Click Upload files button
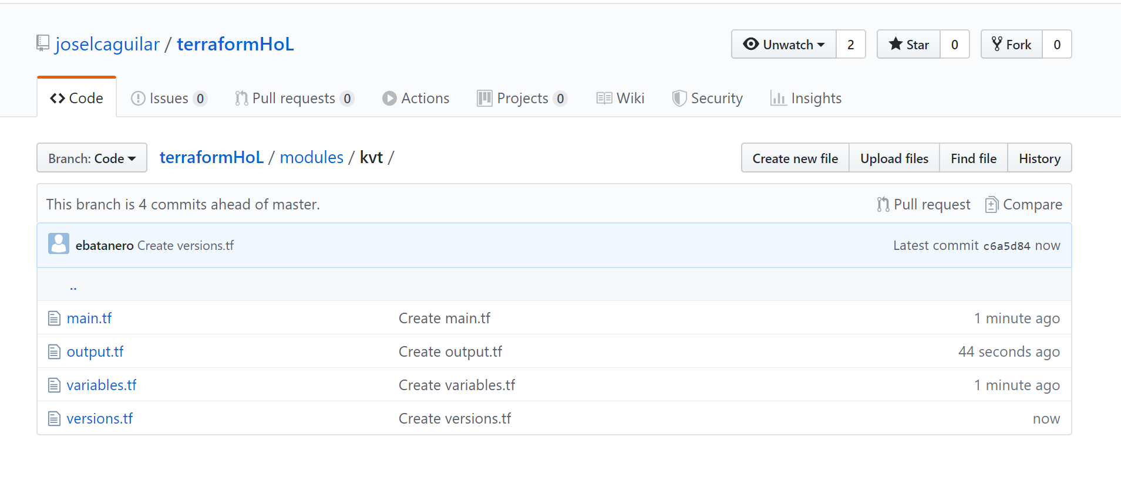Viewport: 1121px width, 484px height. (x=894, y=158)
